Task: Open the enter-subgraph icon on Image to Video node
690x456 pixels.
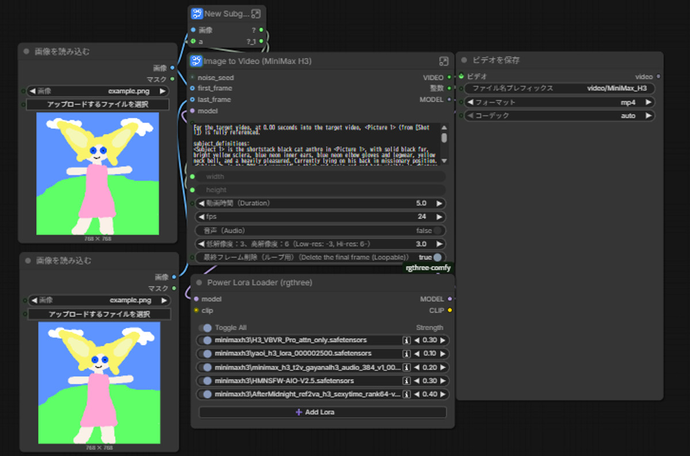Action: (x=444, y=61)
